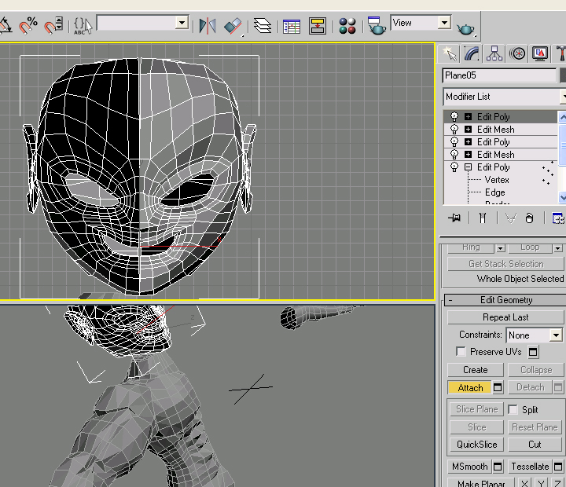Check the Split checkbox
The height and width of the screenshot is (487, 566).
click(x=513, y=409)
